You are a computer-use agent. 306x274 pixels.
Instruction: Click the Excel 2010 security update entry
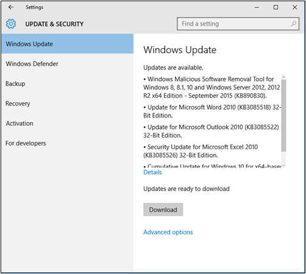click(x=201, y=151)
